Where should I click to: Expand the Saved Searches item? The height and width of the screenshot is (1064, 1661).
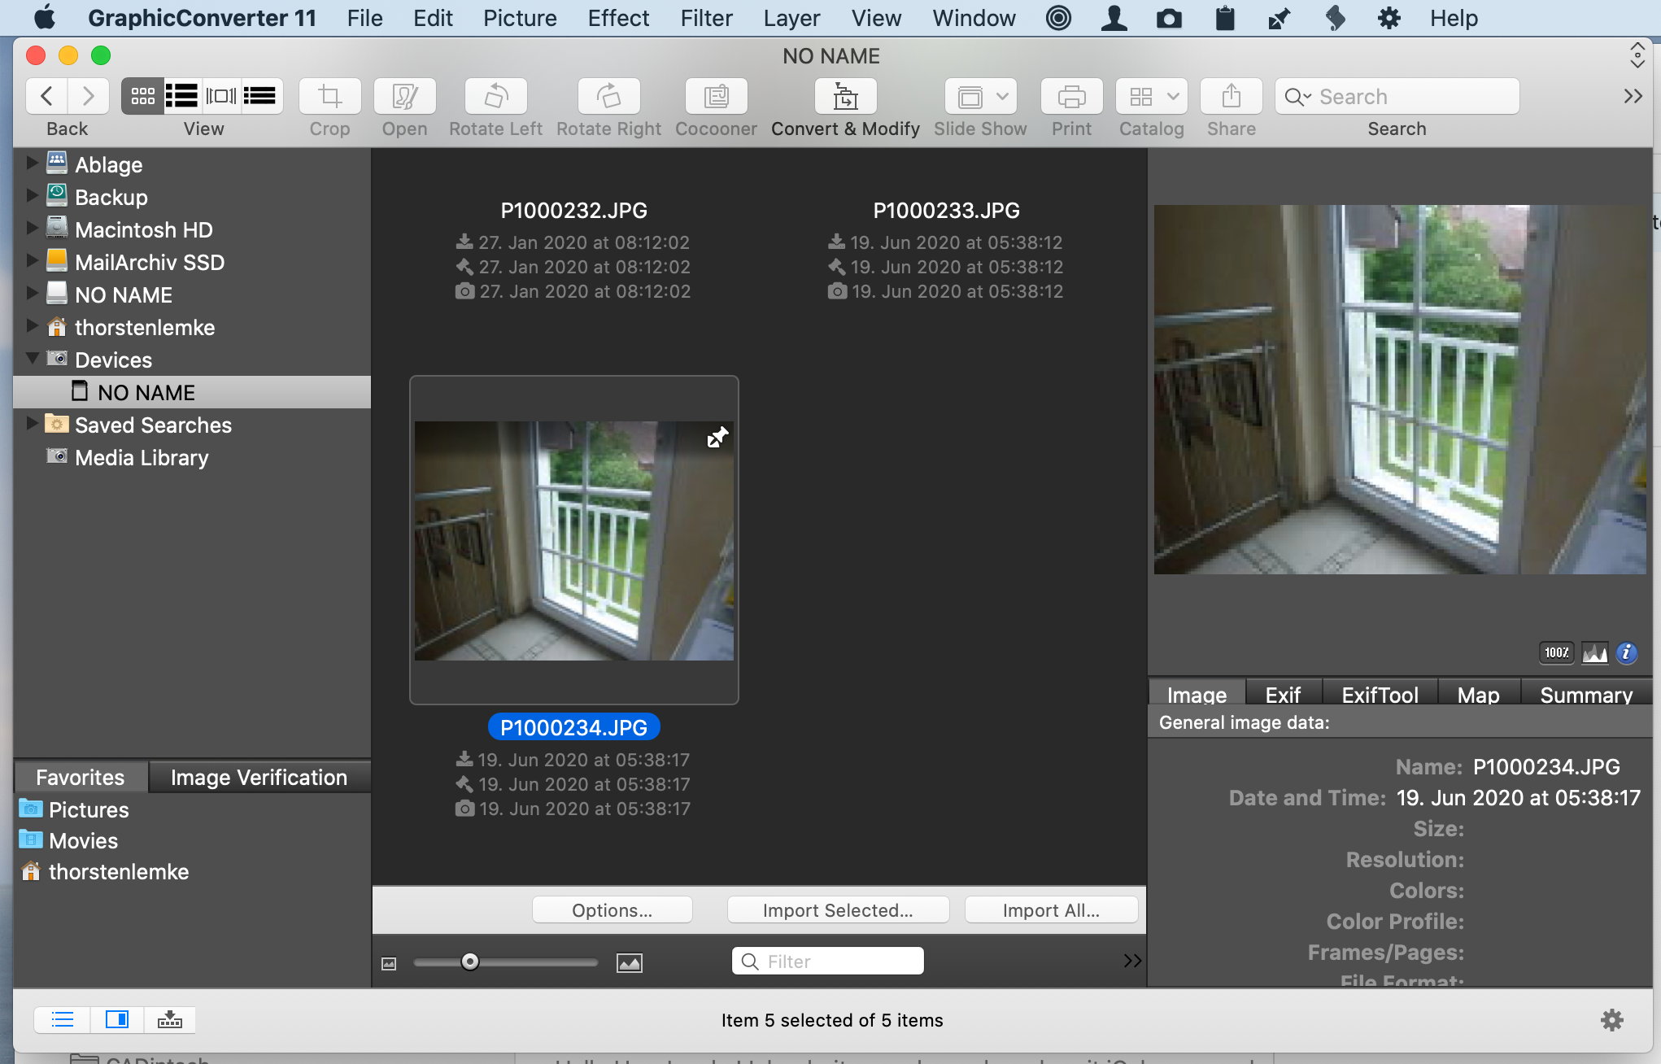(30, 424)
